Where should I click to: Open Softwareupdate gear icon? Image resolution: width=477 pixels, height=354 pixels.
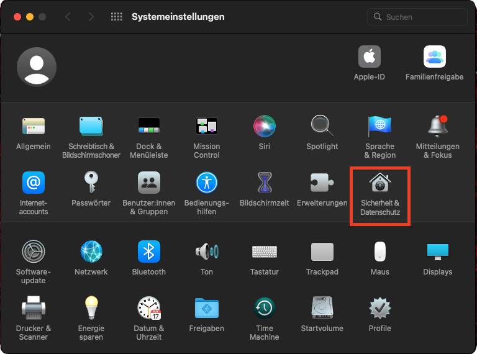[x=34, y=252]
